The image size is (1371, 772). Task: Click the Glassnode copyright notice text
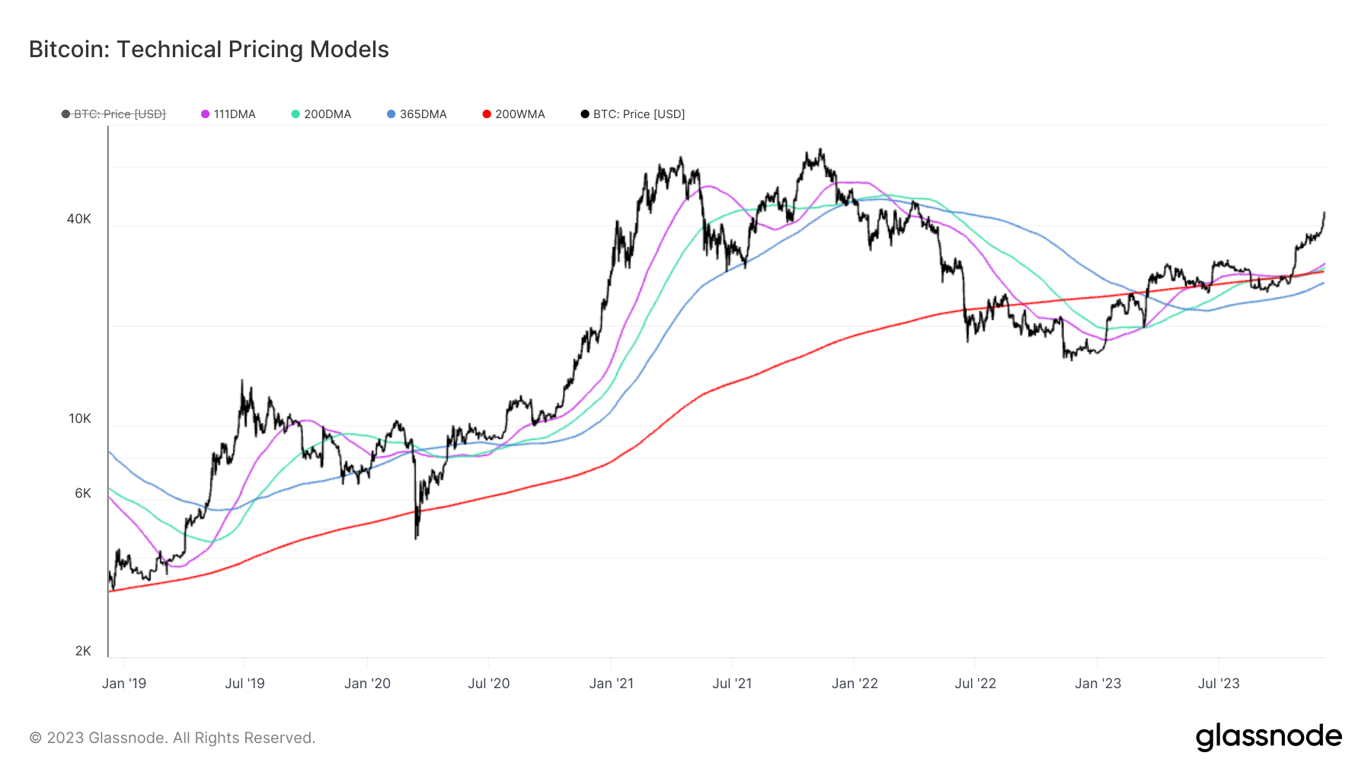click(x=172, y=738)
